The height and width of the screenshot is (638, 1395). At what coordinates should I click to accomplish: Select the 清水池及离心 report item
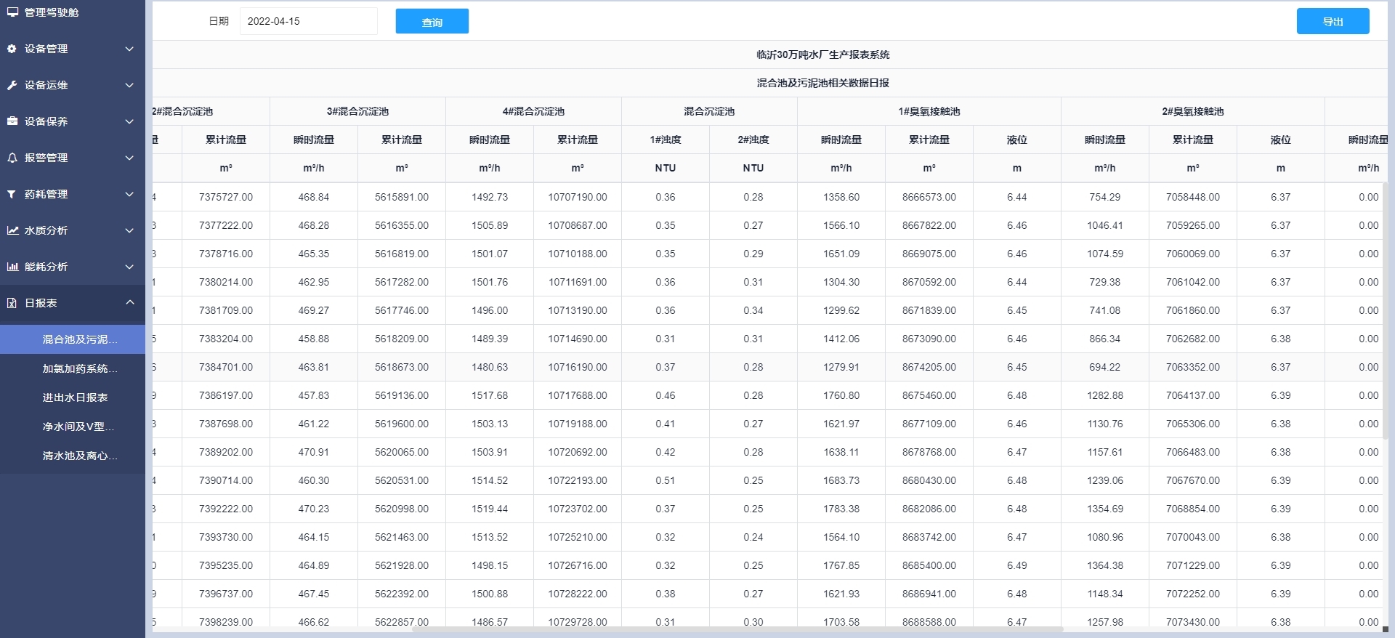point(79,456)
